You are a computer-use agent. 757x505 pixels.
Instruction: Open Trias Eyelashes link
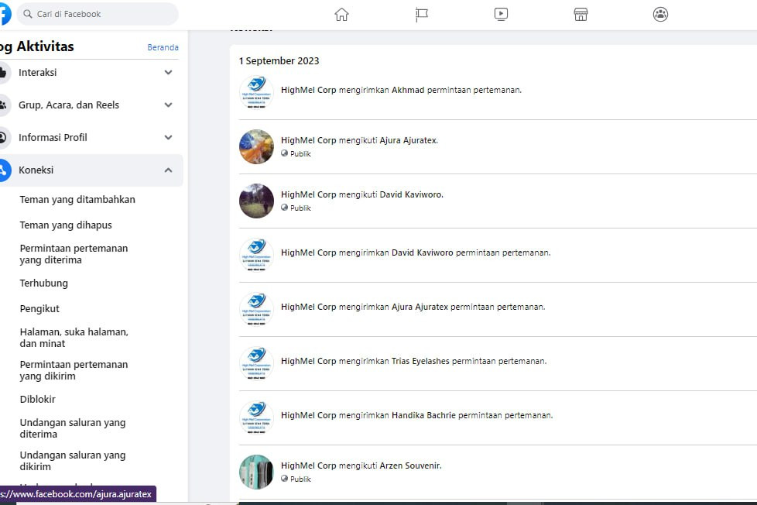(x=420, y=361)
